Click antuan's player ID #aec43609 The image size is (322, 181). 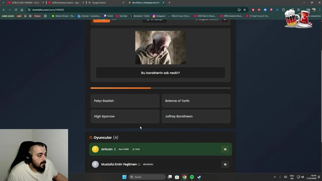[x=124, y=149]
